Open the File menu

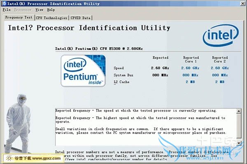(x=7, y=10)
